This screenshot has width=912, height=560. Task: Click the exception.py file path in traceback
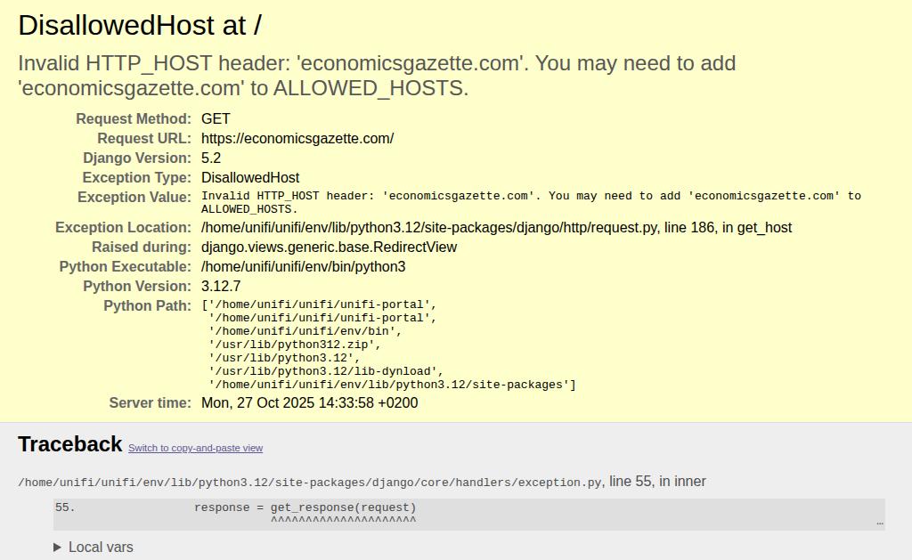point(310,482)
